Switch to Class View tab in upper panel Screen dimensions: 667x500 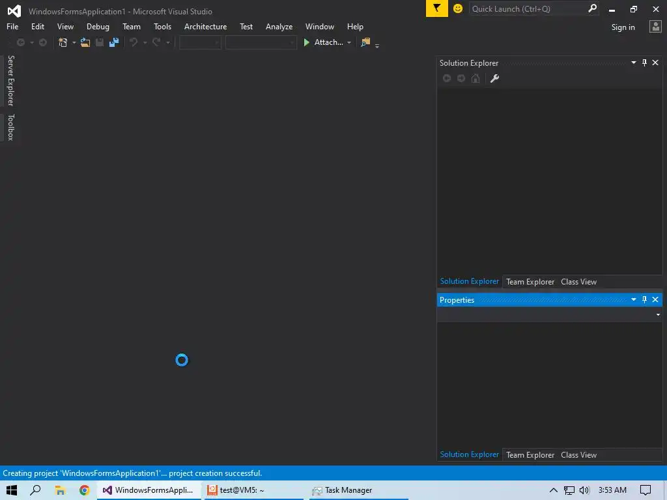click(578, 282)
